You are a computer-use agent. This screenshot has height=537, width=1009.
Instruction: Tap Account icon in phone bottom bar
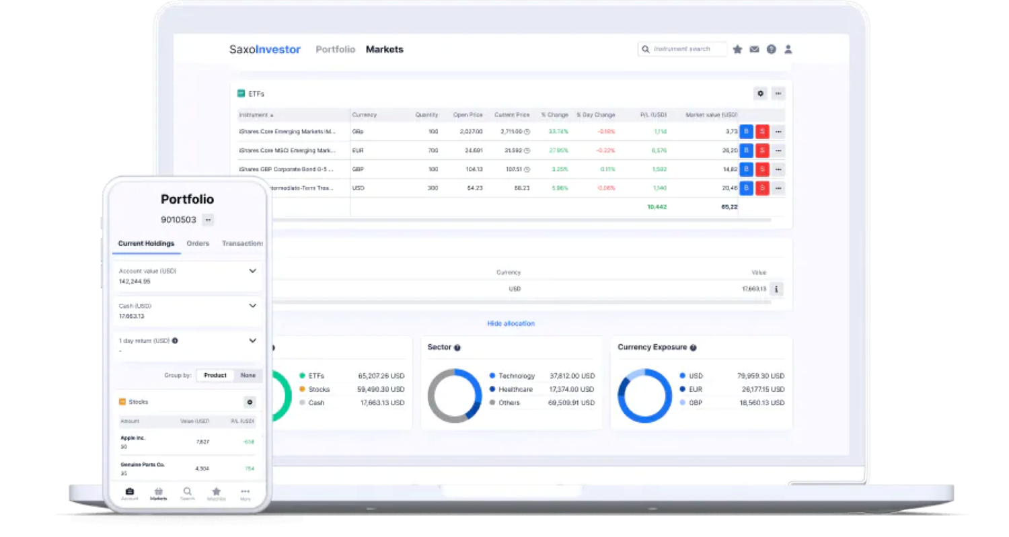130,494
